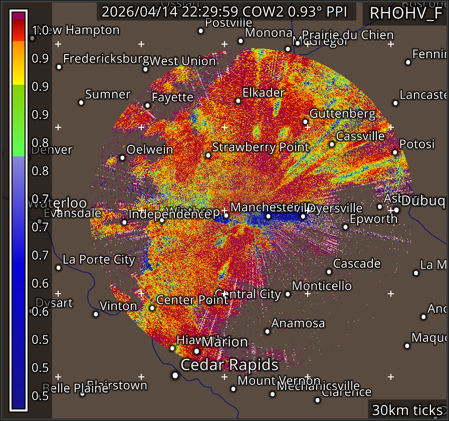Pick the green segment of the color scale
The height and width of the screenshot is (421, 449).
pyautogui.click(x=19, y=120)
